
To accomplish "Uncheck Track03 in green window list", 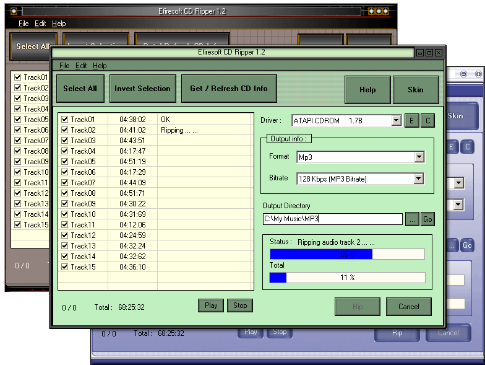I will tap(64, 141).
